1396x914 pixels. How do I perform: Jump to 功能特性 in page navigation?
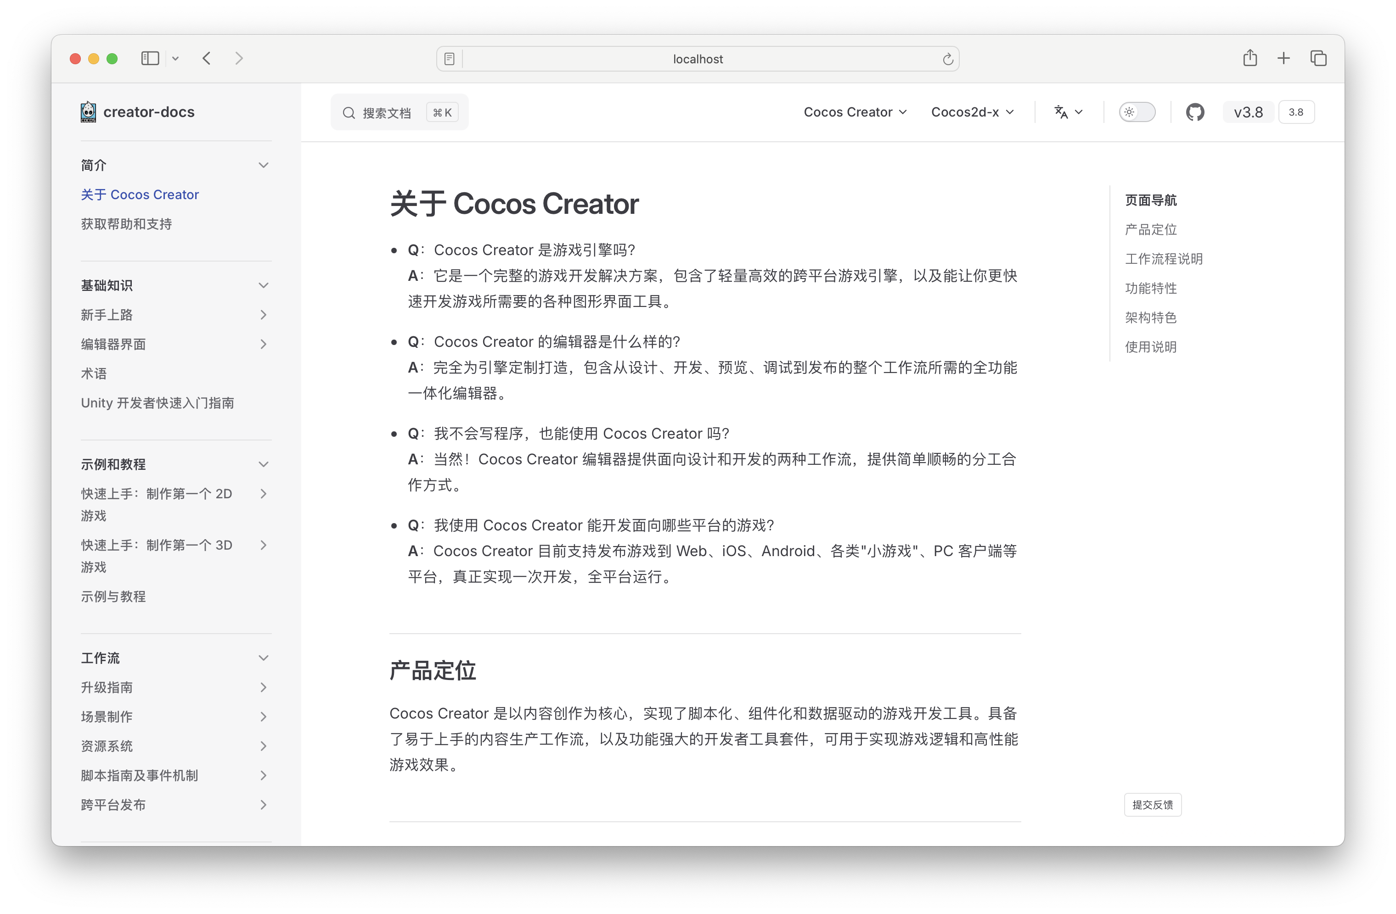click(1150, 288)
